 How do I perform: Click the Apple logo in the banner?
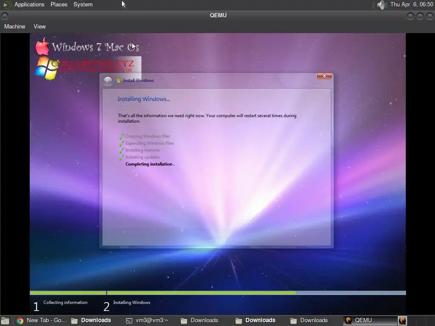42,46
